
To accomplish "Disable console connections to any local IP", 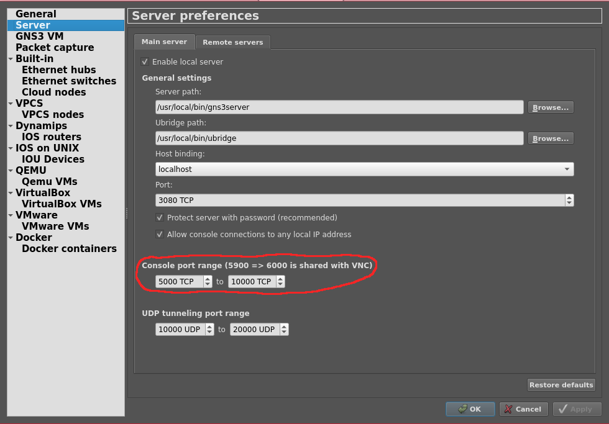I will click(x=160, y=235).
